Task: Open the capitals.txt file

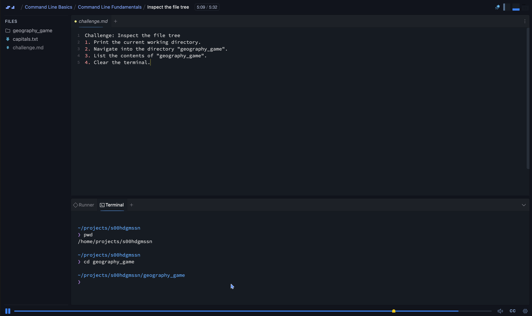Action: [25, 39]
